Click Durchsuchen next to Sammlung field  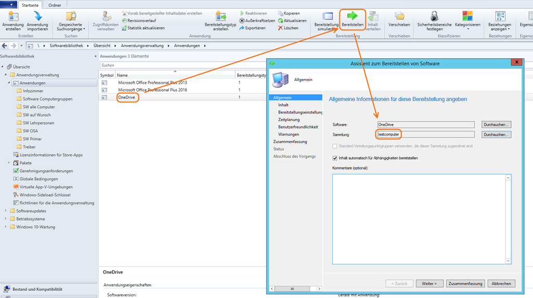click(497, 135)
